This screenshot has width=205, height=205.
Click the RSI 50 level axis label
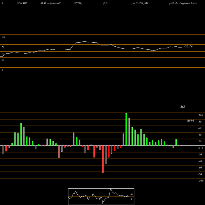point(3,54)
